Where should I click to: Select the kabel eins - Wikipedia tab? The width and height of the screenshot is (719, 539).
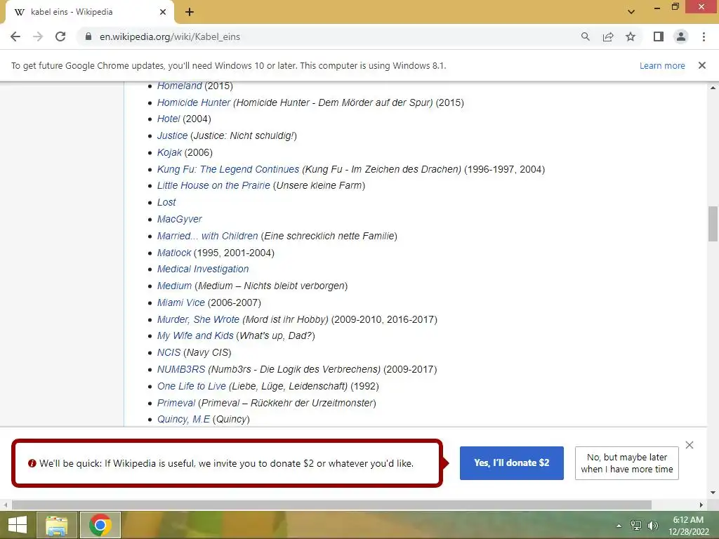tap(89, 13)
